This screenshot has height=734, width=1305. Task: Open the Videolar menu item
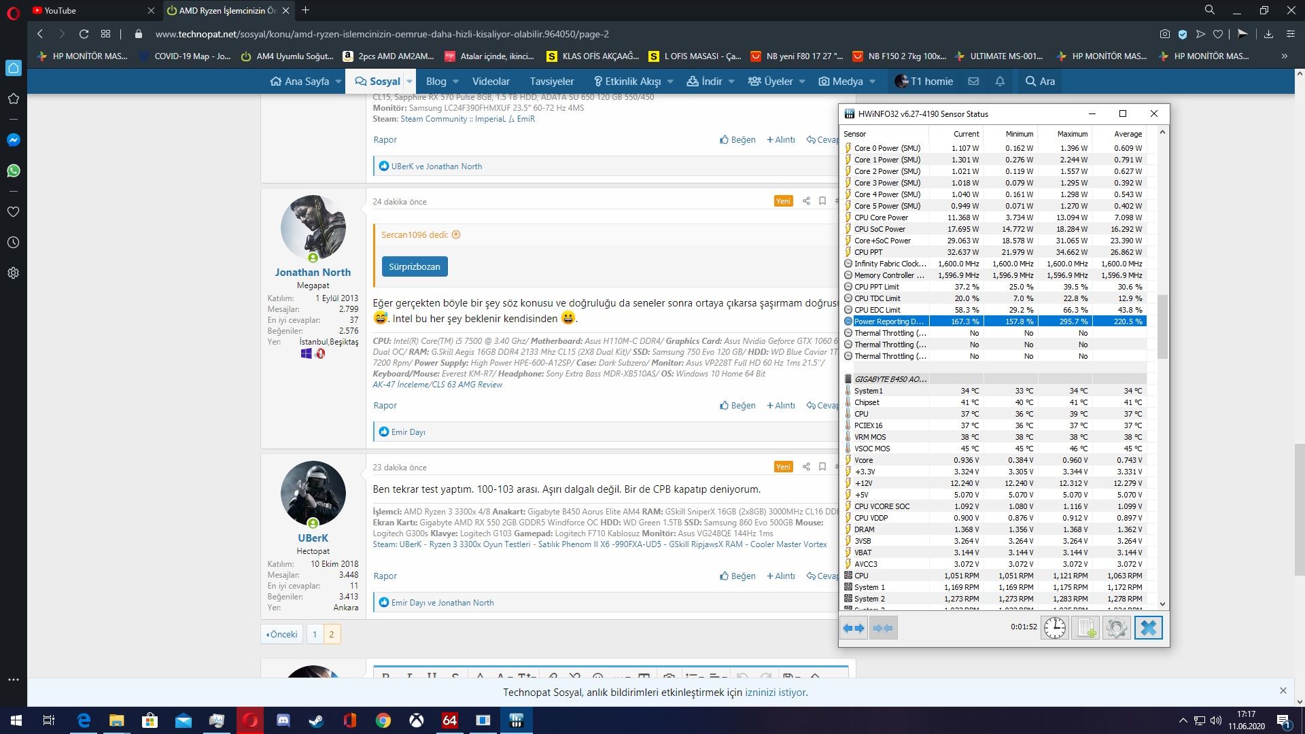click(491, 82)
